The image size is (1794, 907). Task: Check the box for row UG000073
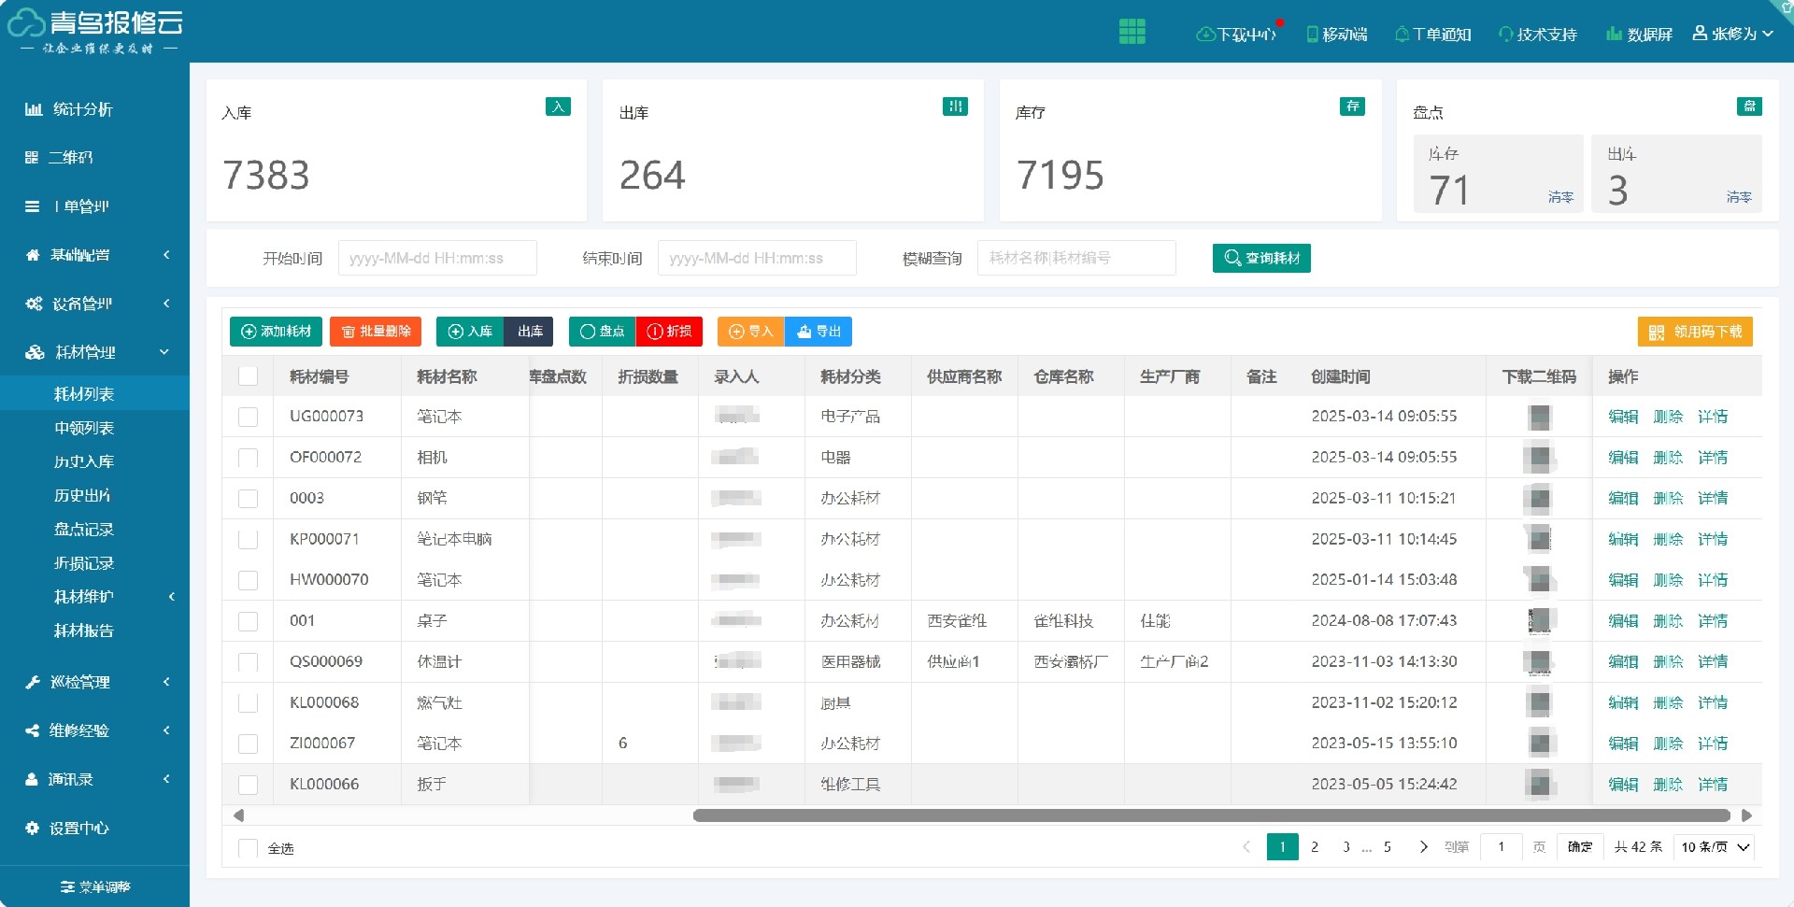tap(248, 417)
